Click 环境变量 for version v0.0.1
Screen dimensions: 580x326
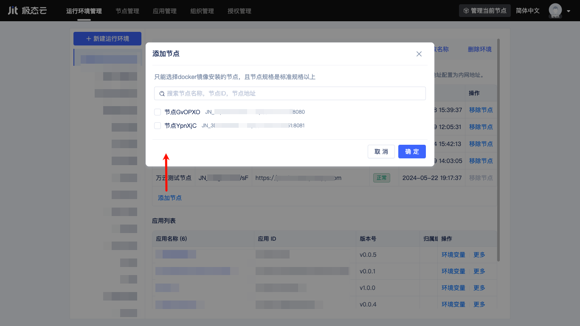click(x=453, y=271)
